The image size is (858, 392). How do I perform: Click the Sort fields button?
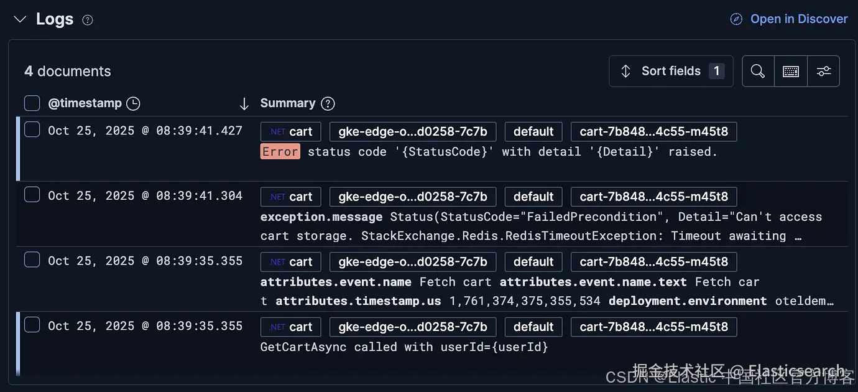tap(671, 71)
